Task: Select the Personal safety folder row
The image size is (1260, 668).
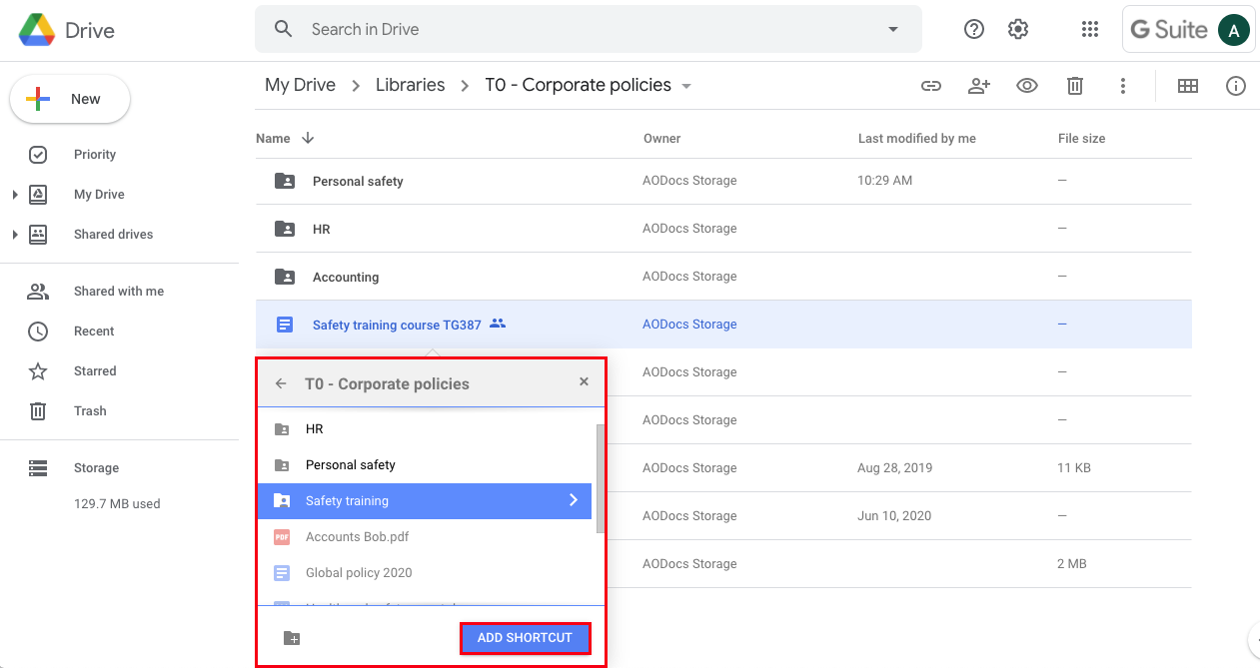Action: pos(723,181)
